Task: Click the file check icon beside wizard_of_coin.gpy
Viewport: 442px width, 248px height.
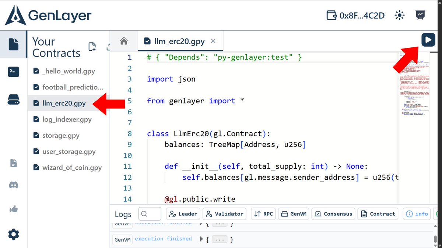Action: pyautogui.click(x=36, y=168)
